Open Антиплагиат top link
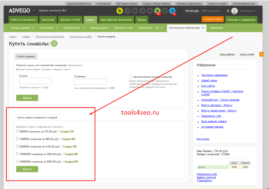The height and width of the screenshot is (189, 269). [104, 4]
